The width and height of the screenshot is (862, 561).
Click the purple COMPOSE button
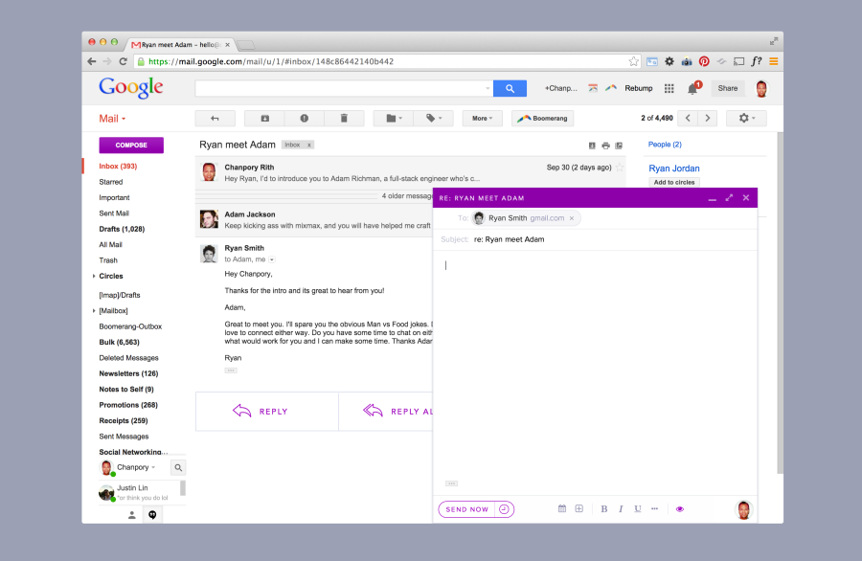coord(131,146)
